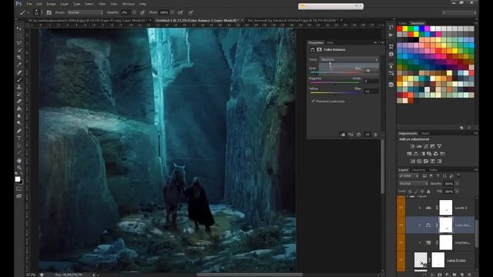Toggle Preserve Luminosity checkbox
This screenshot has width=493, height=277.
[x=314, y=101]
